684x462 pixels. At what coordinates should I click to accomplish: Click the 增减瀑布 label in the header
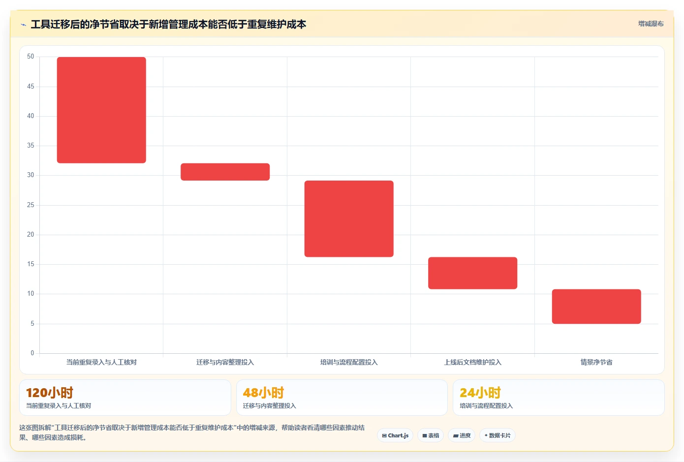(651, 24)
